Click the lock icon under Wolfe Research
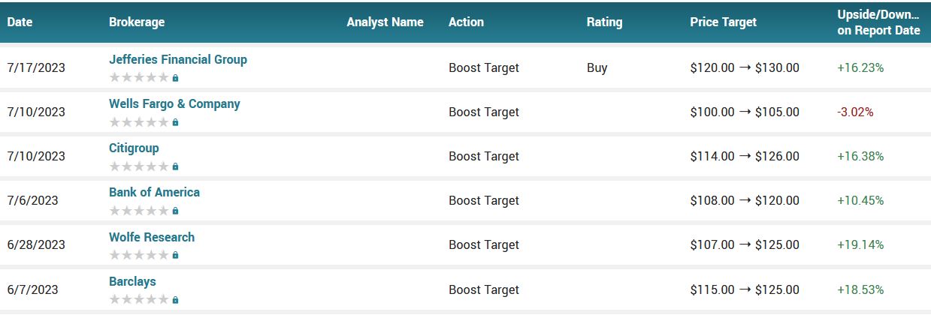 175,254
